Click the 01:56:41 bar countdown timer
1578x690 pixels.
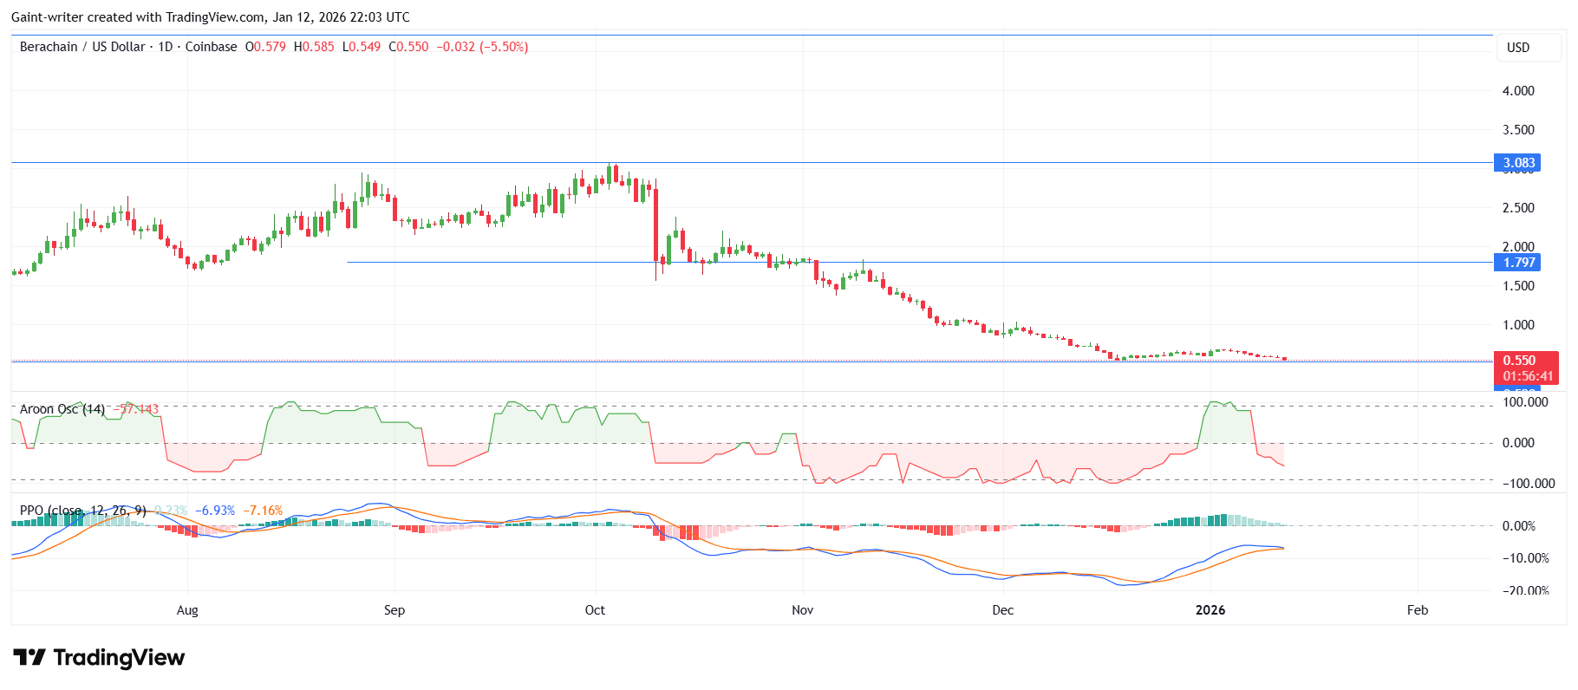click(1528, 376)
